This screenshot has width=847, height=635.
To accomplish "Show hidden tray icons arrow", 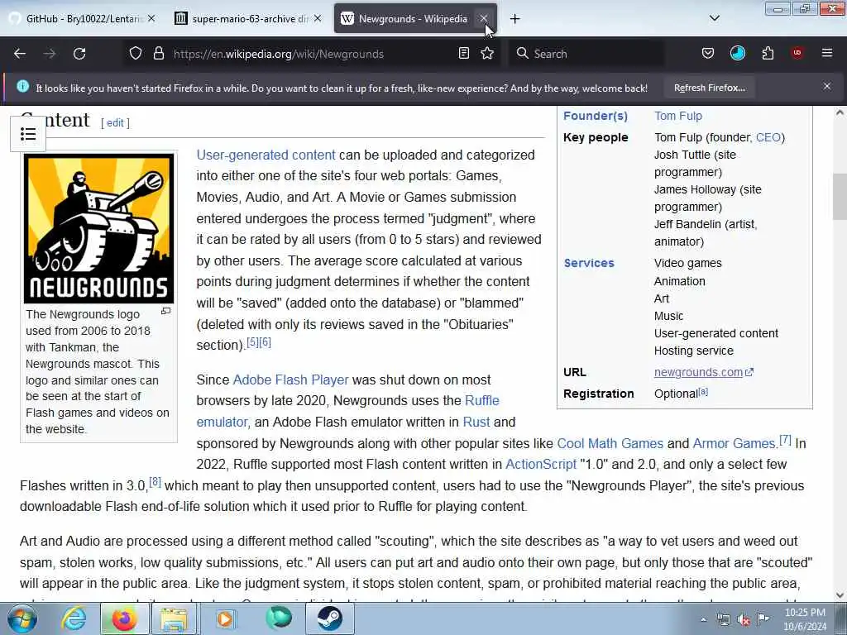I will 703,620.
